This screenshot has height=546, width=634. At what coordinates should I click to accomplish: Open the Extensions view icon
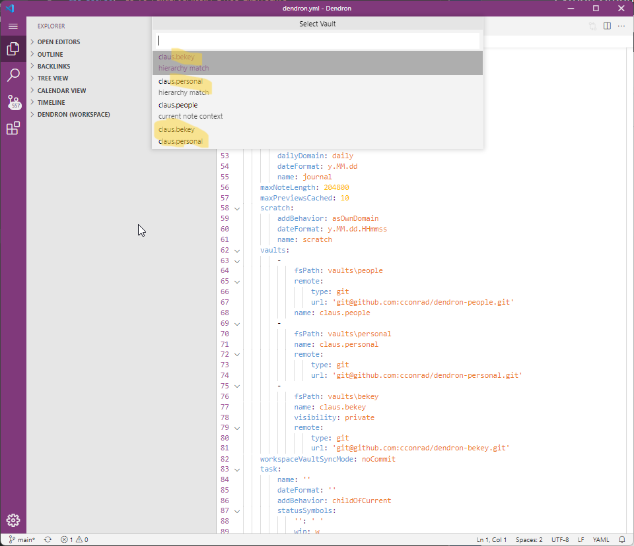click(x=14, y=128)
